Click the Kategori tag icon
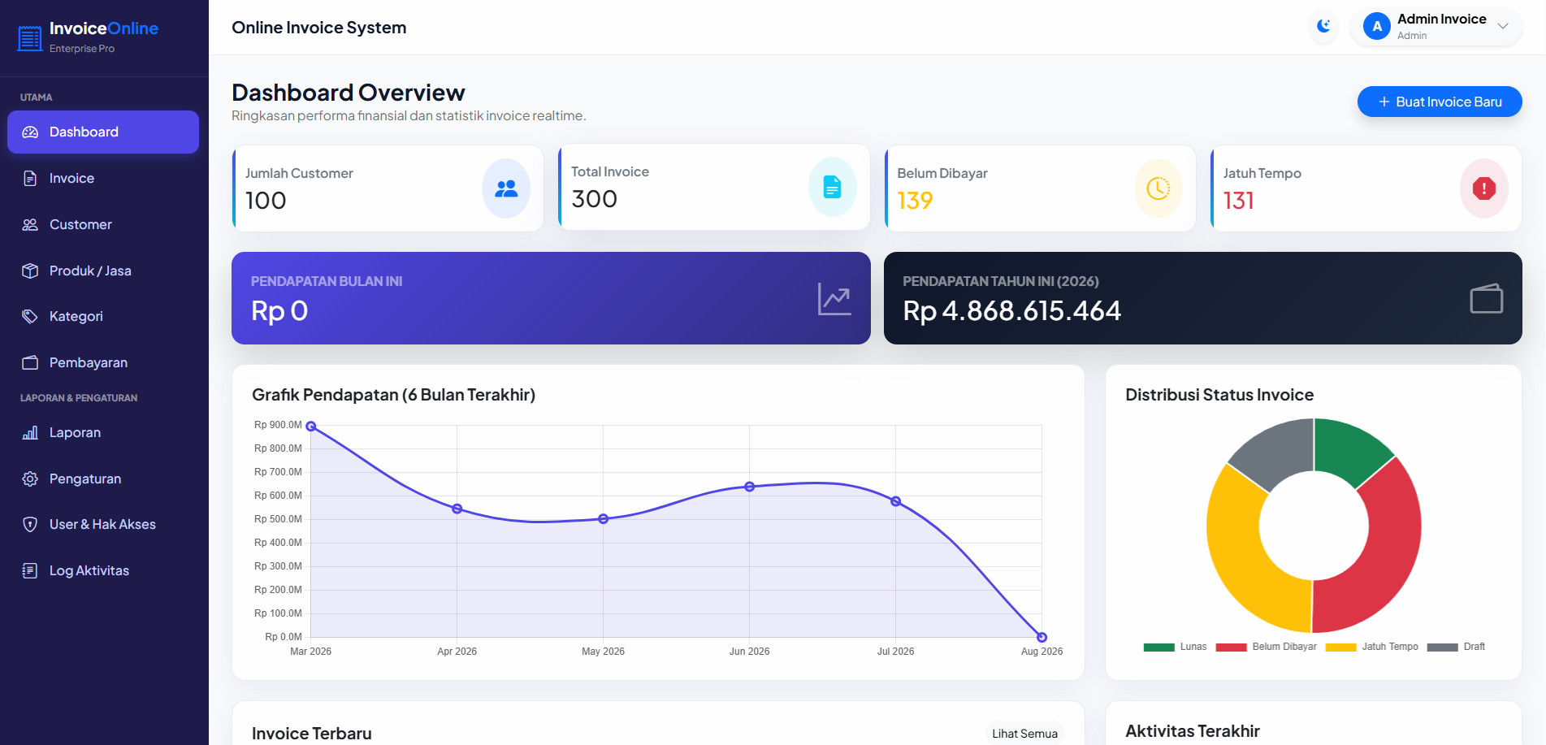This screenshot has height=745, width=1546. point(30,316)
